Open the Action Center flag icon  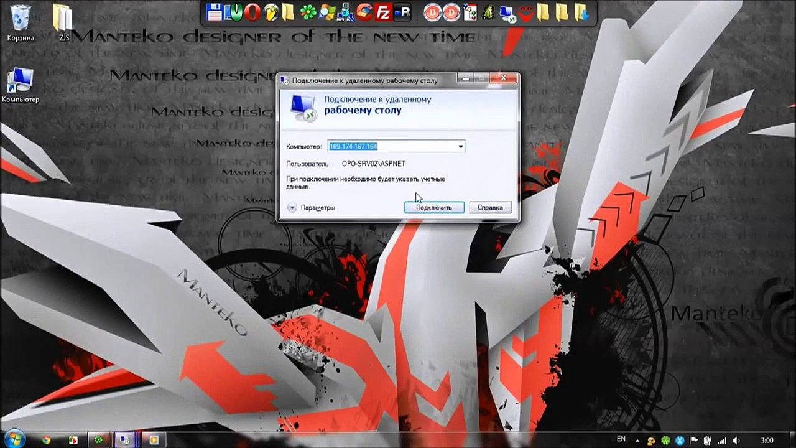(694, 441)
